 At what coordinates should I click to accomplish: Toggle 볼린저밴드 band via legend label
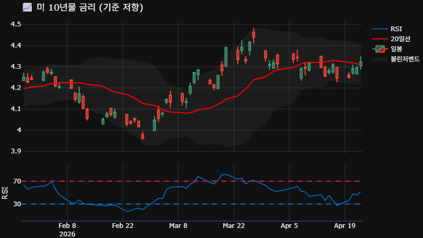tap(403, 59)
